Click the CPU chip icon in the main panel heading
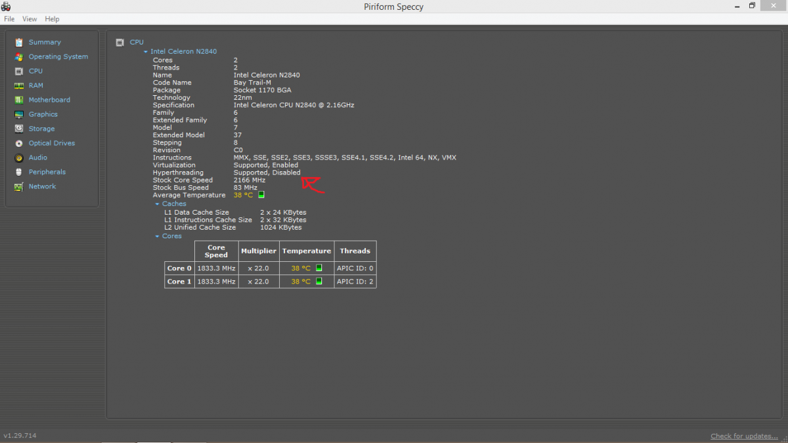Image resolution: width=788 pixels, height=443 pixels. pos(120,43)
